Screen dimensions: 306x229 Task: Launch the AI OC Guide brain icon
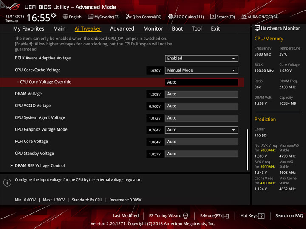(170, 17)
